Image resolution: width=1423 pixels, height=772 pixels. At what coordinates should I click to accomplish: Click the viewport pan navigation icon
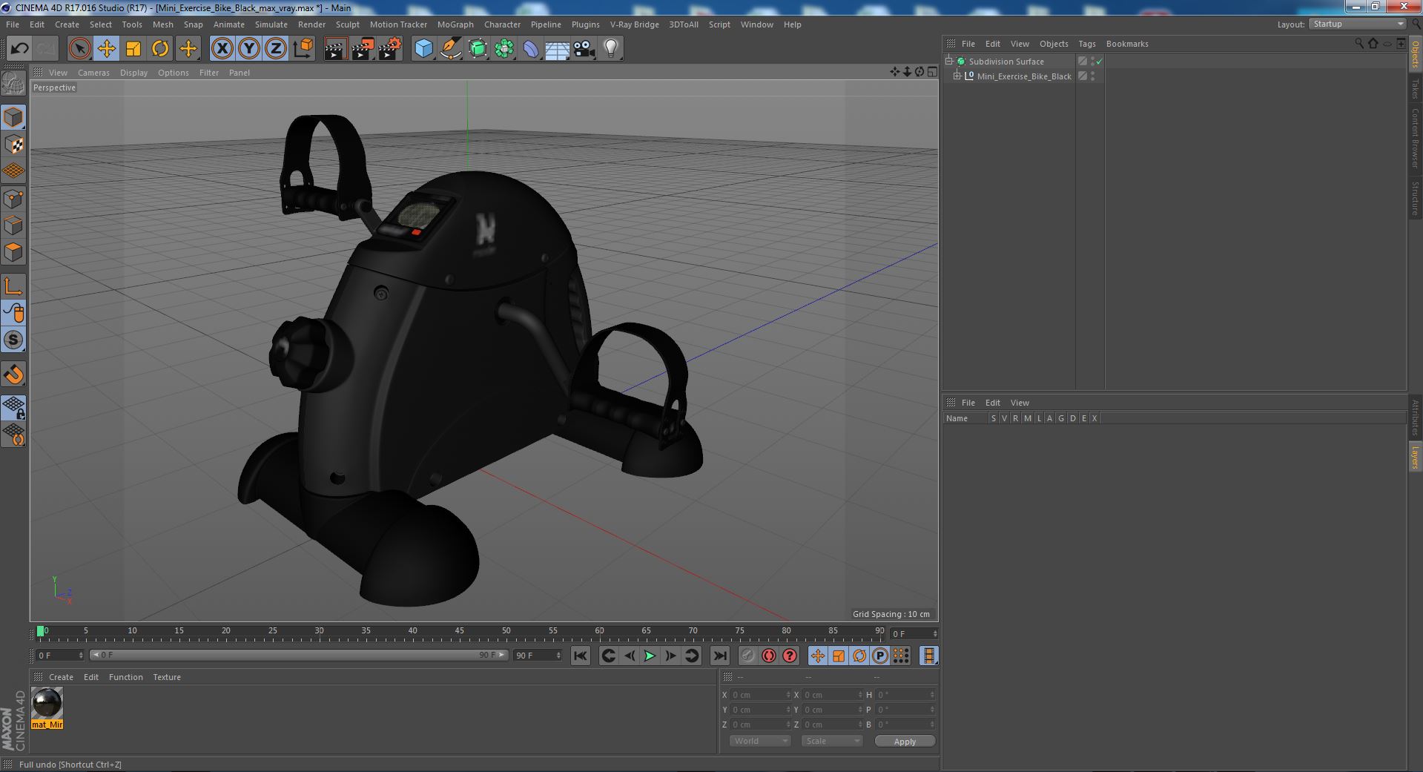click(894, 72)
